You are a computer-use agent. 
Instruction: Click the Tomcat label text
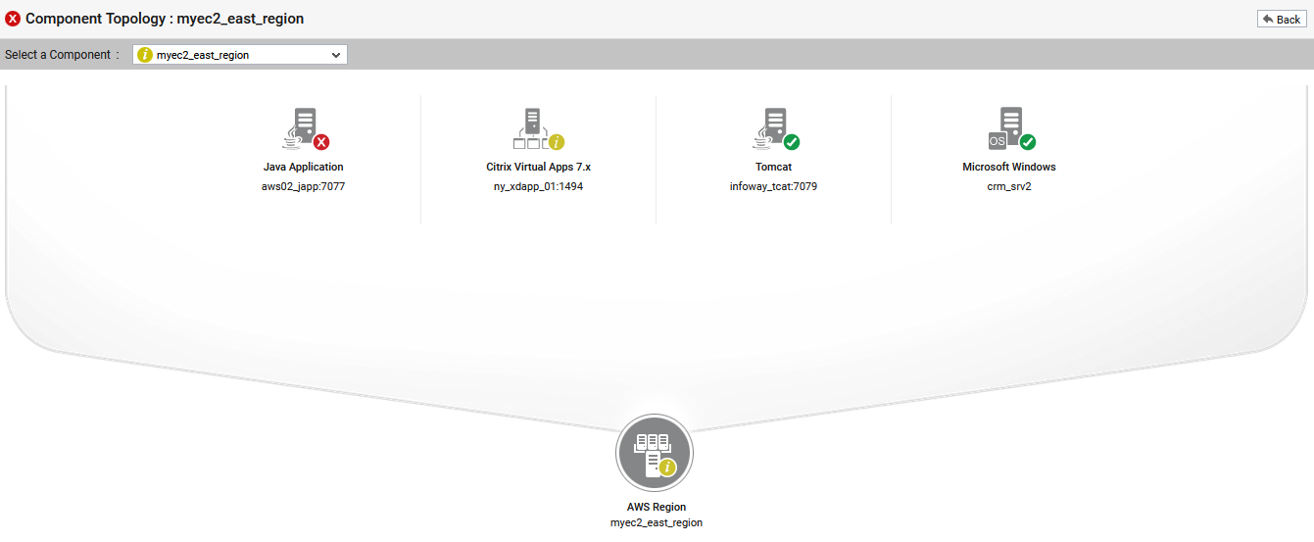pos(774,167)
